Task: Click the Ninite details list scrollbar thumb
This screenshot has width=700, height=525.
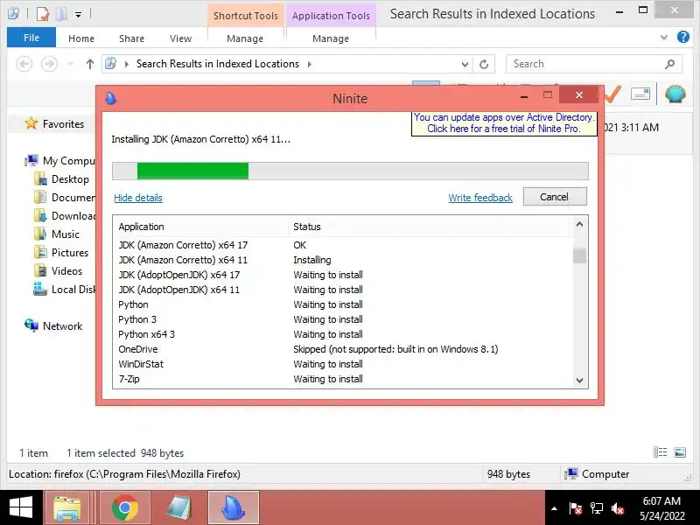Action: tap(579, 255)
